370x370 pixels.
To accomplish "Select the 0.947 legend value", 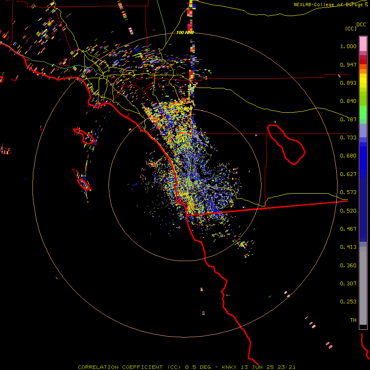I will click(348, 65).
